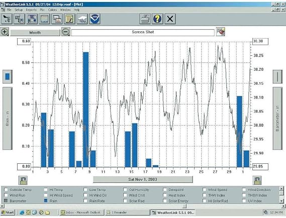Click the strip charts toolbar icon
This screenshot has width=286, height=218.
click(x=57, y=19)
